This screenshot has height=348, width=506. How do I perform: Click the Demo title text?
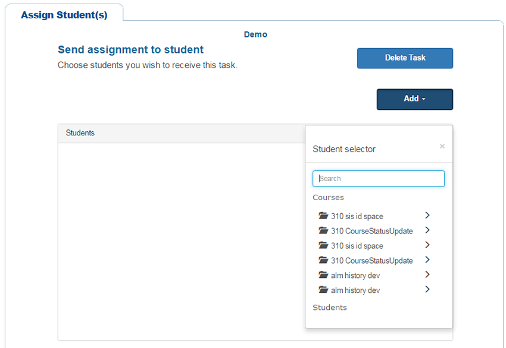[x=255, y=34]
